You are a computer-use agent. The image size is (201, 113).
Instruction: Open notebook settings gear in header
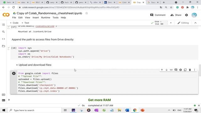(187, 15)
